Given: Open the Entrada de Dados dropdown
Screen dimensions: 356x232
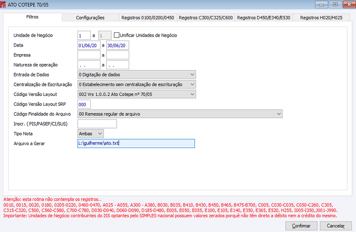Looking at the screenshot, I should point(136,74).
